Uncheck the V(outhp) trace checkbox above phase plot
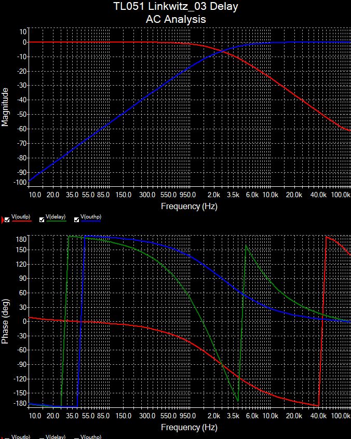This screenshot has width=351, height=439. click(76, 220)
